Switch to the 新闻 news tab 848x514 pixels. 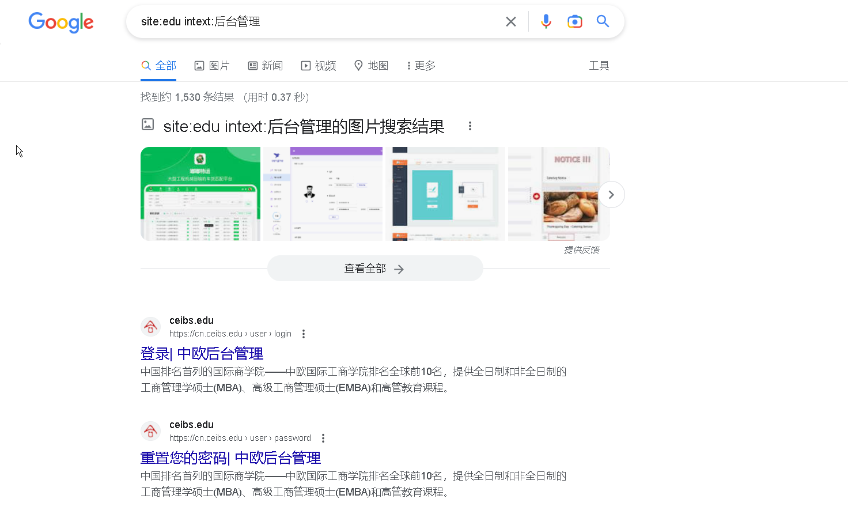265,66
